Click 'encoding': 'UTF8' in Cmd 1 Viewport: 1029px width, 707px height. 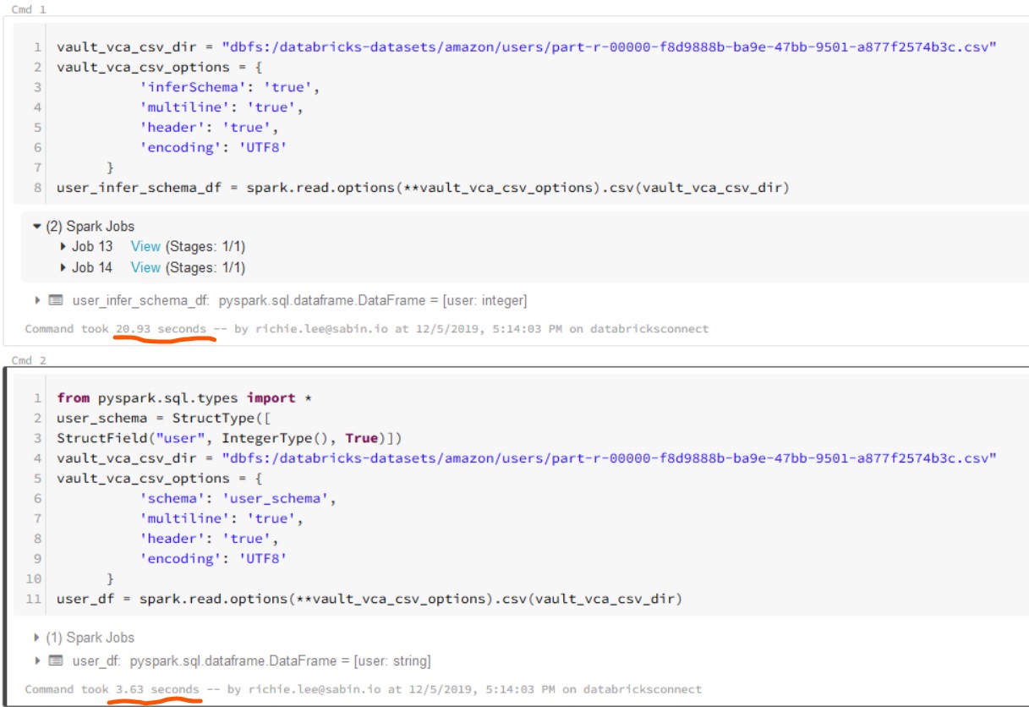coord(213,148)
